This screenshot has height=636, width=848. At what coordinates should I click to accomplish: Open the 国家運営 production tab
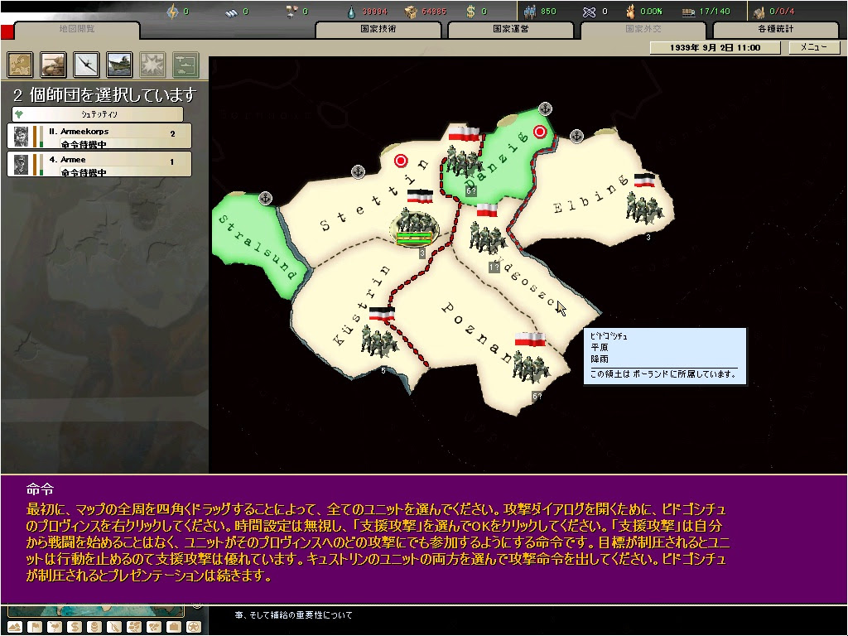pos(510,29)
